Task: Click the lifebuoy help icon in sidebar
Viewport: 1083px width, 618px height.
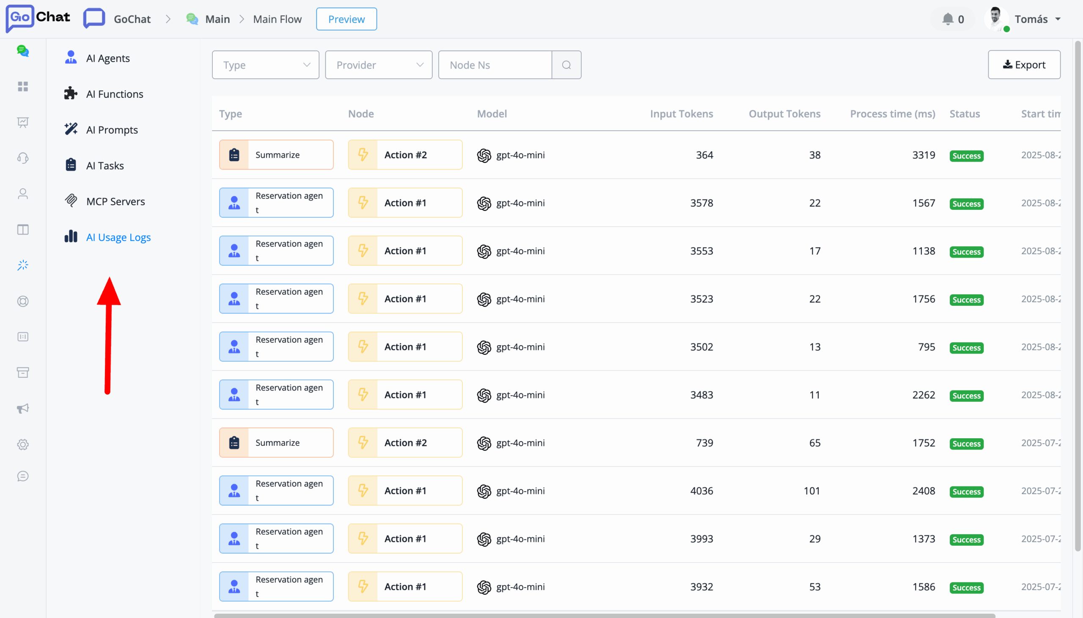Action: [x=23, y=301]
